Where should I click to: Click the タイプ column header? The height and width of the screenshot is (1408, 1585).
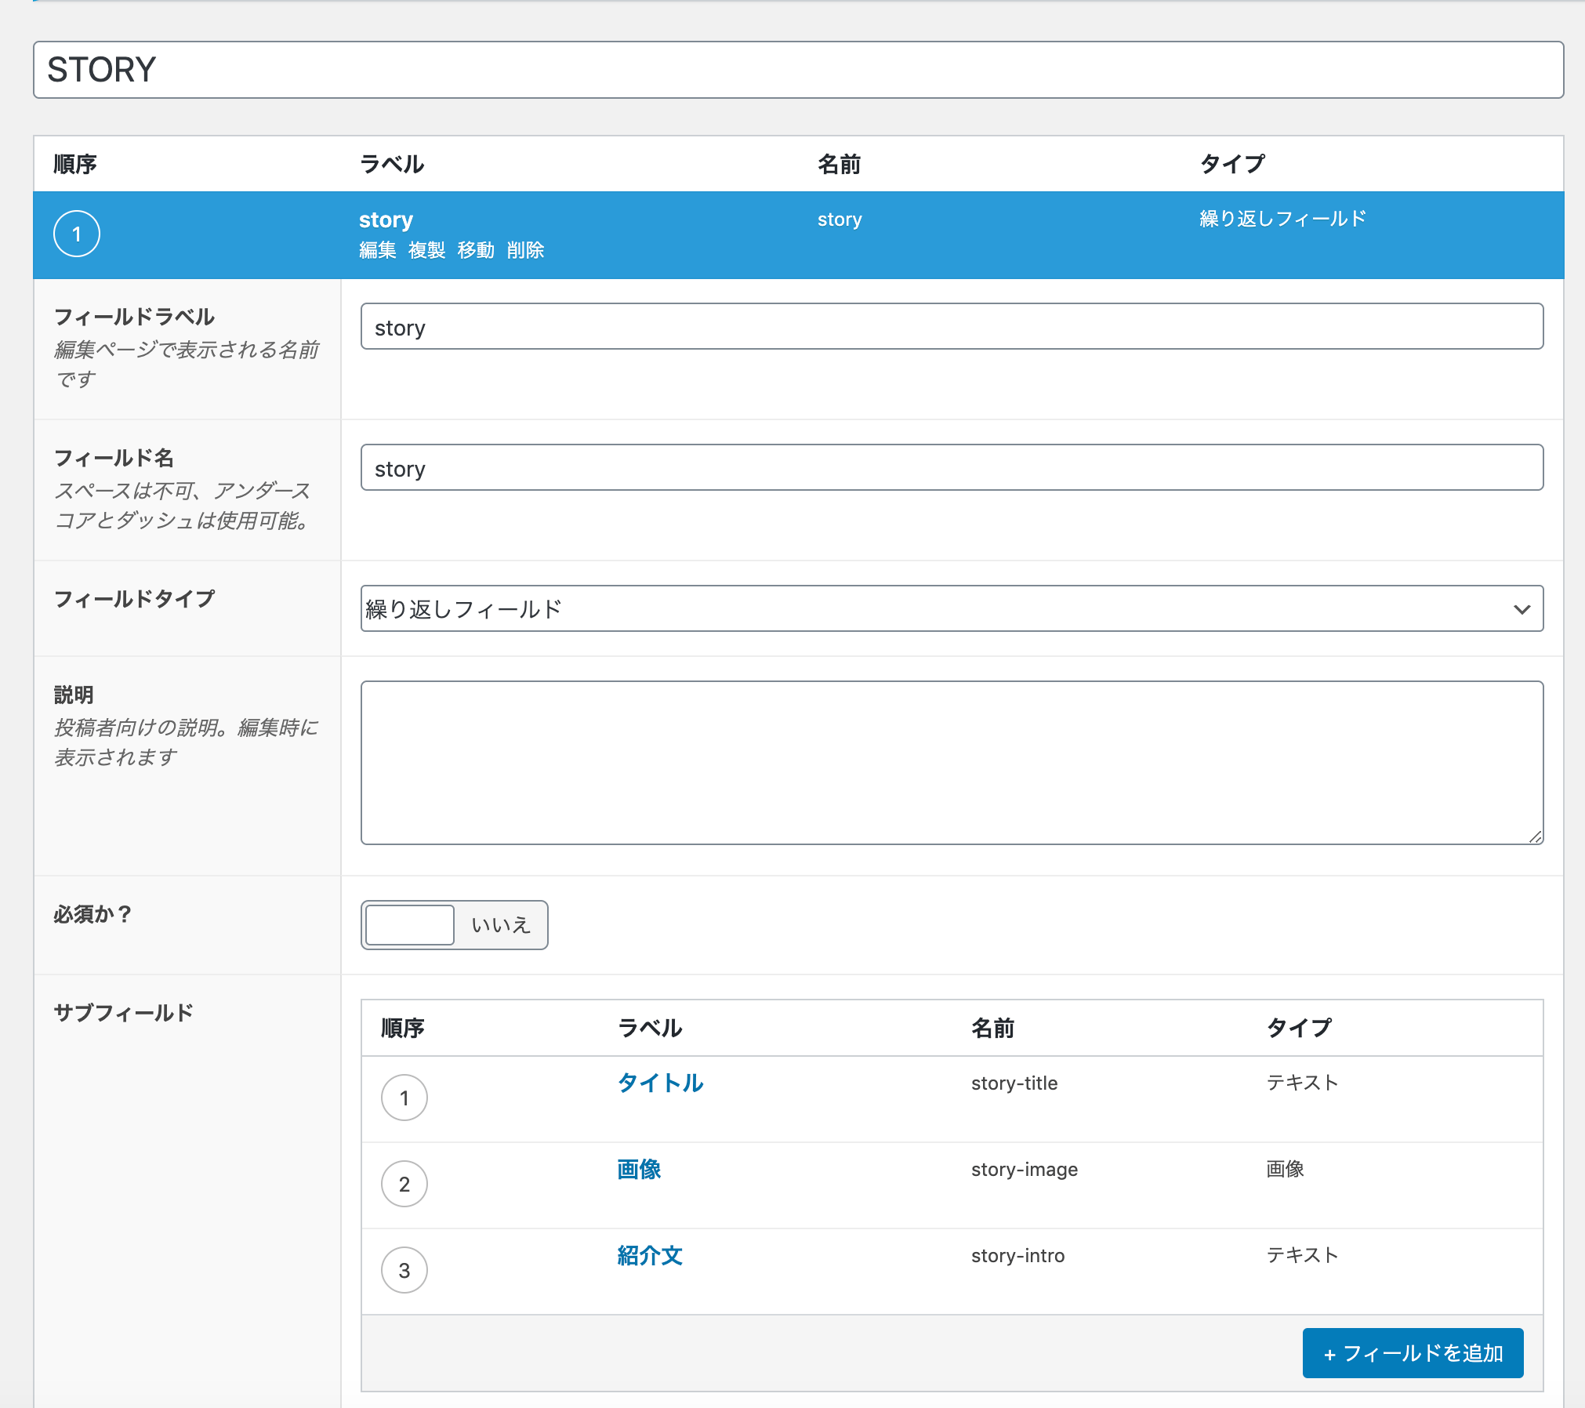1231,164
